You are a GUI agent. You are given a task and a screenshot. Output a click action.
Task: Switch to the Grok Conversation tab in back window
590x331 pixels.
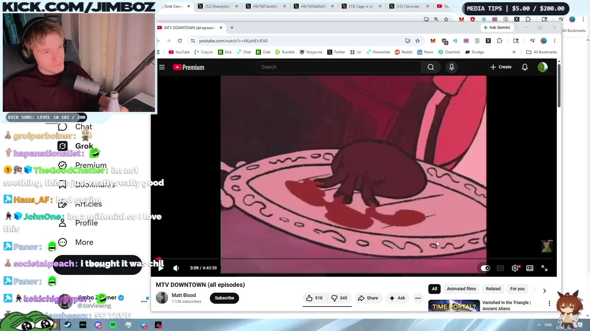click(x=174, y=6)
